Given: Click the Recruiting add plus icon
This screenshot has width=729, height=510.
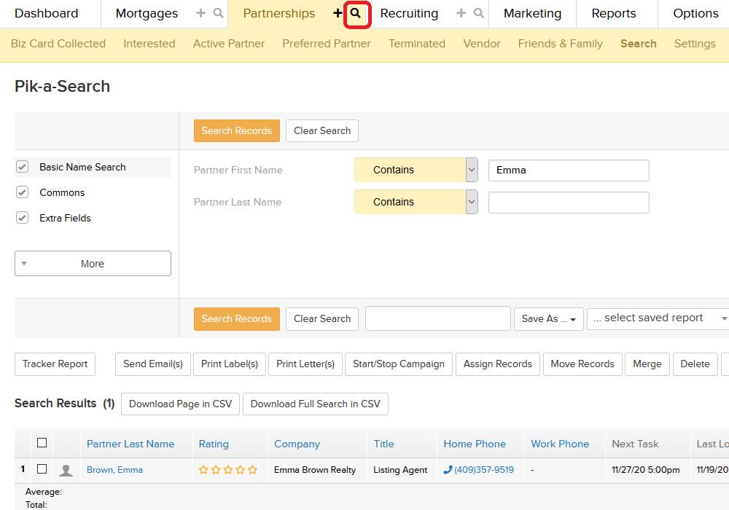Looking at the screenshot, I should [x=461, y=13].
